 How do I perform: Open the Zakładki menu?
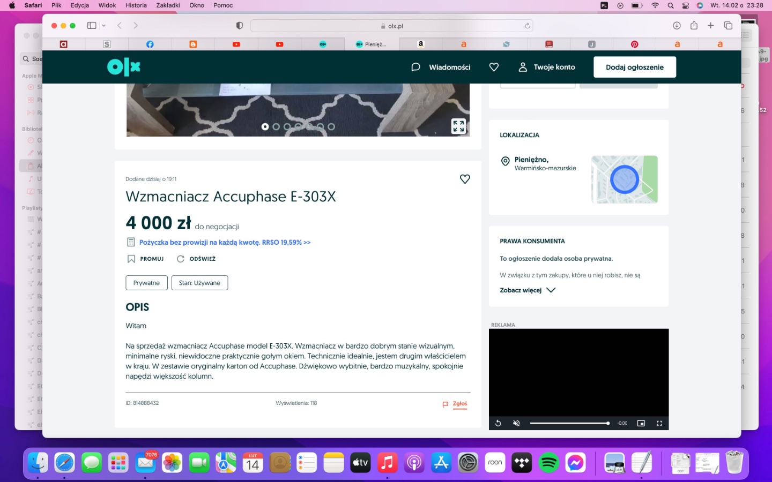click(x=168, y=5)
